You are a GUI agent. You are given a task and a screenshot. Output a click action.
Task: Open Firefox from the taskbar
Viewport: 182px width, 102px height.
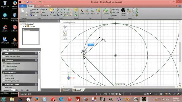pos(36,99)
